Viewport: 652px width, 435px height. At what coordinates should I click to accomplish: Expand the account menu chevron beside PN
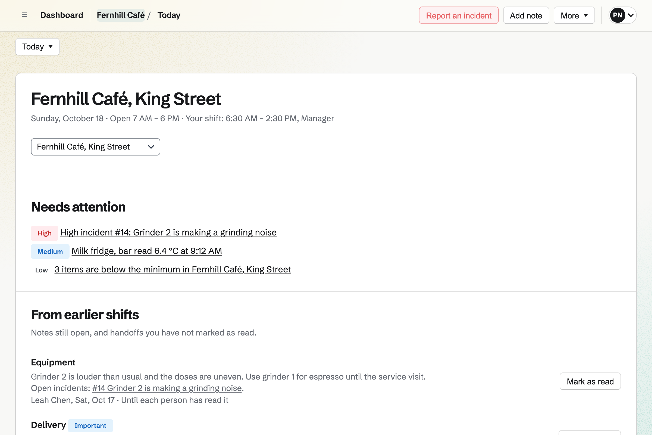631,15
